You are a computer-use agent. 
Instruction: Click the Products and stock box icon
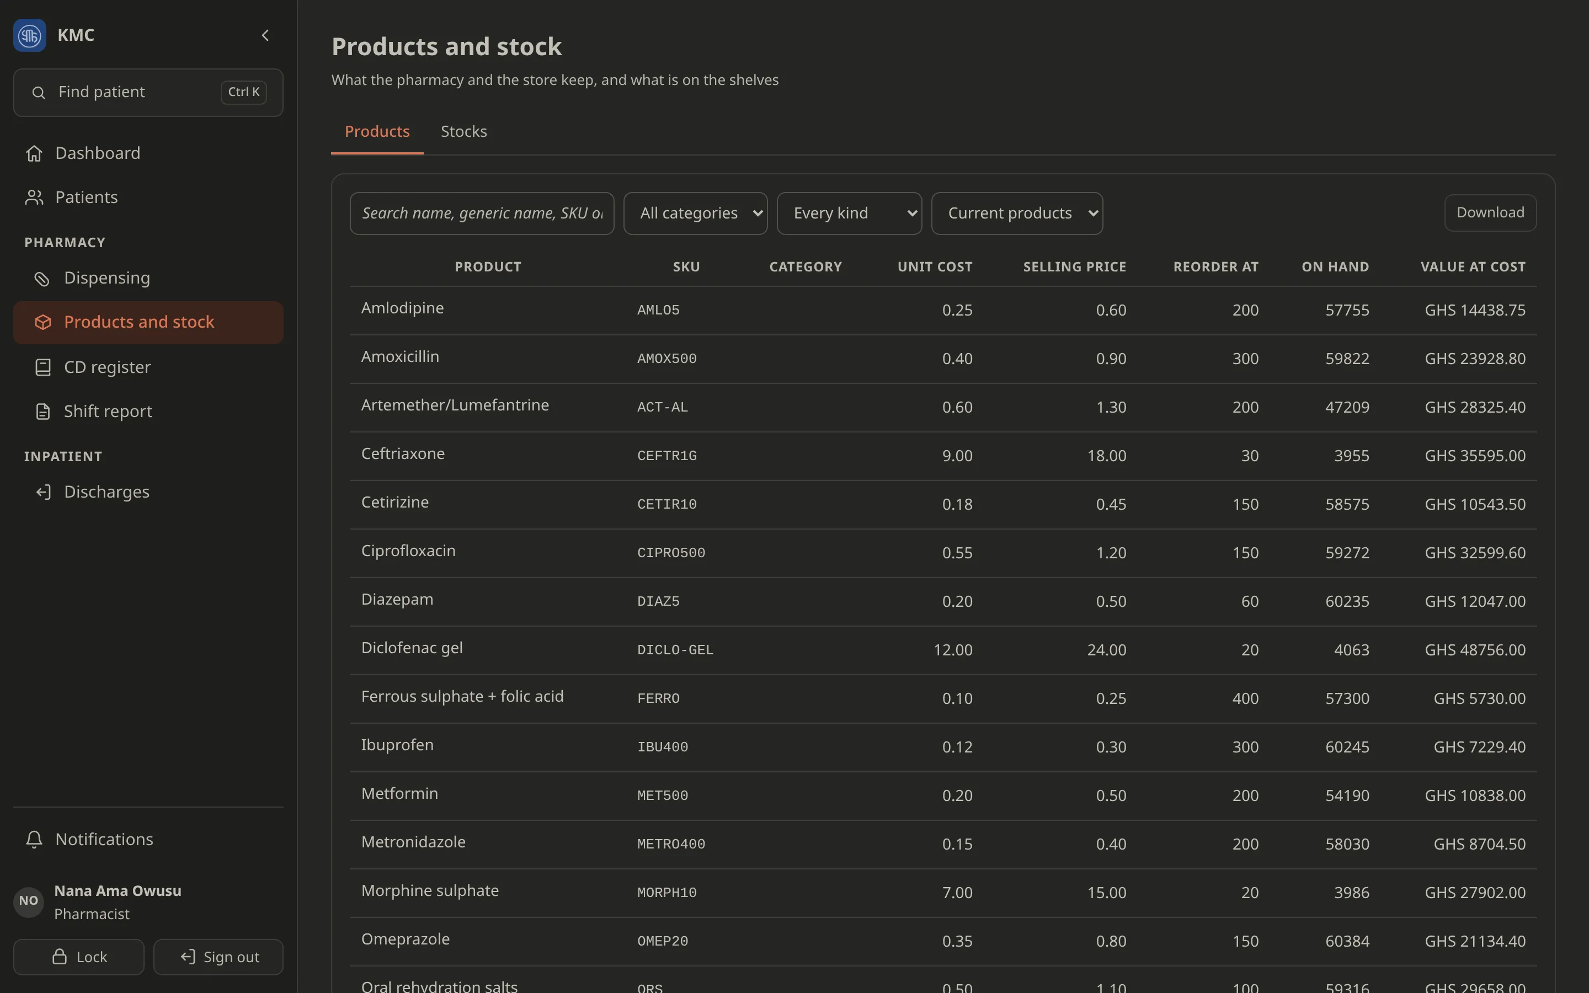[x=42, y=323]
